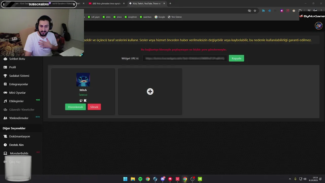Open MonsterBuilds link in sidebar

pyautogui.click(x=19, y=153)
